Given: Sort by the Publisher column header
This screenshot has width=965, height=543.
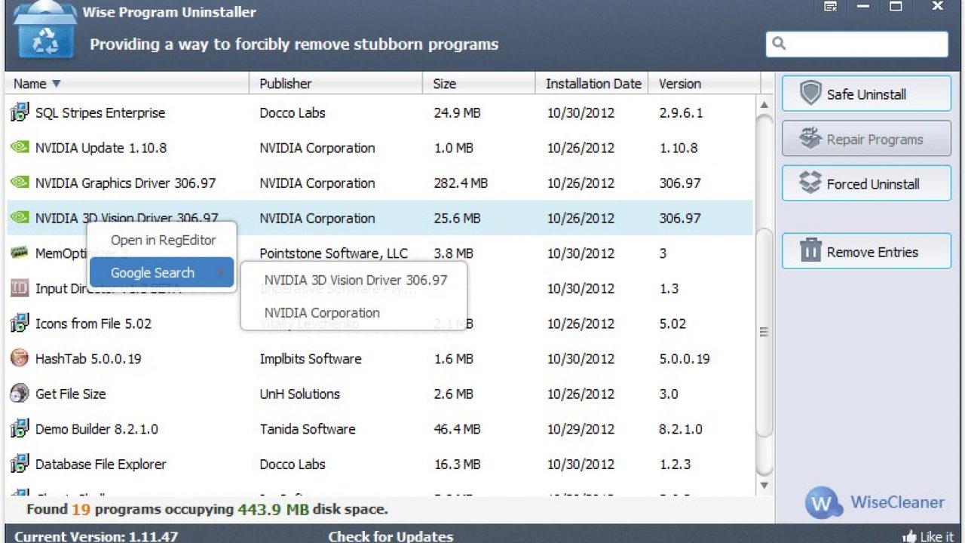Looking at the screenshot, I should (x=335, y=84).
